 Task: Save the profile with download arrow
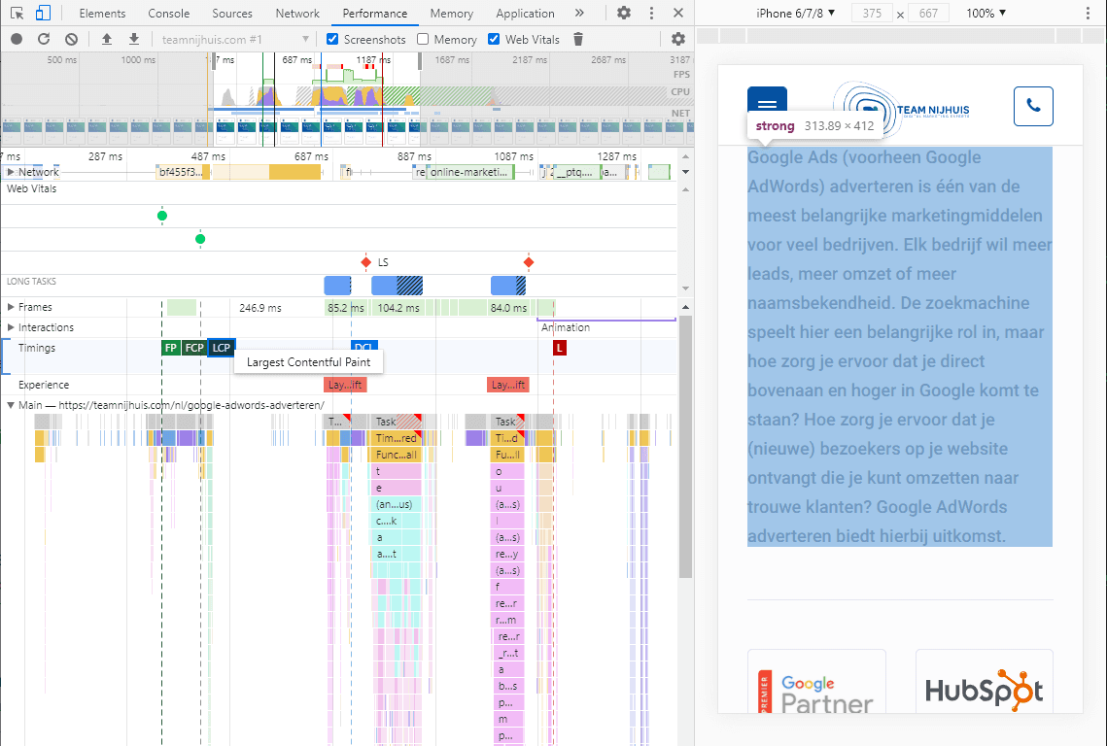tap(133, 40)
